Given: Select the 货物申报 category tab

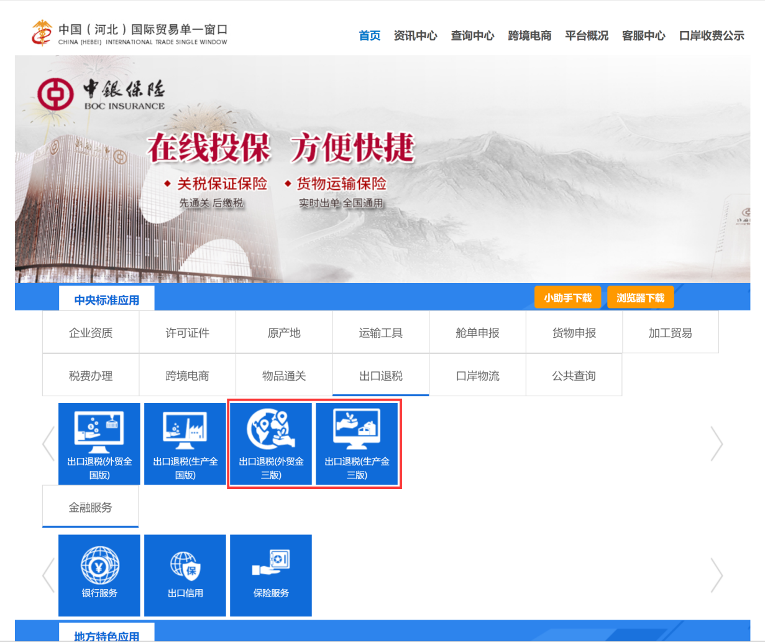Looking at the screenshot, I should pyautogui.click(x=574, y=333).
